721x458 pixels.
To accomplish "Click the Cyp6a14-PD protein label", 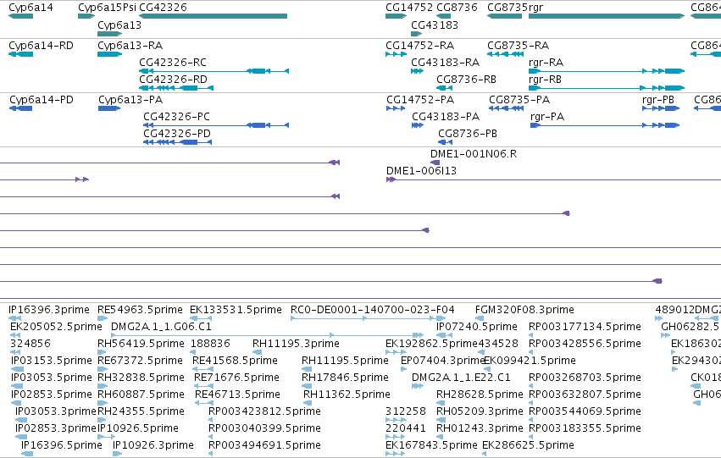I will tap(42, 100).
